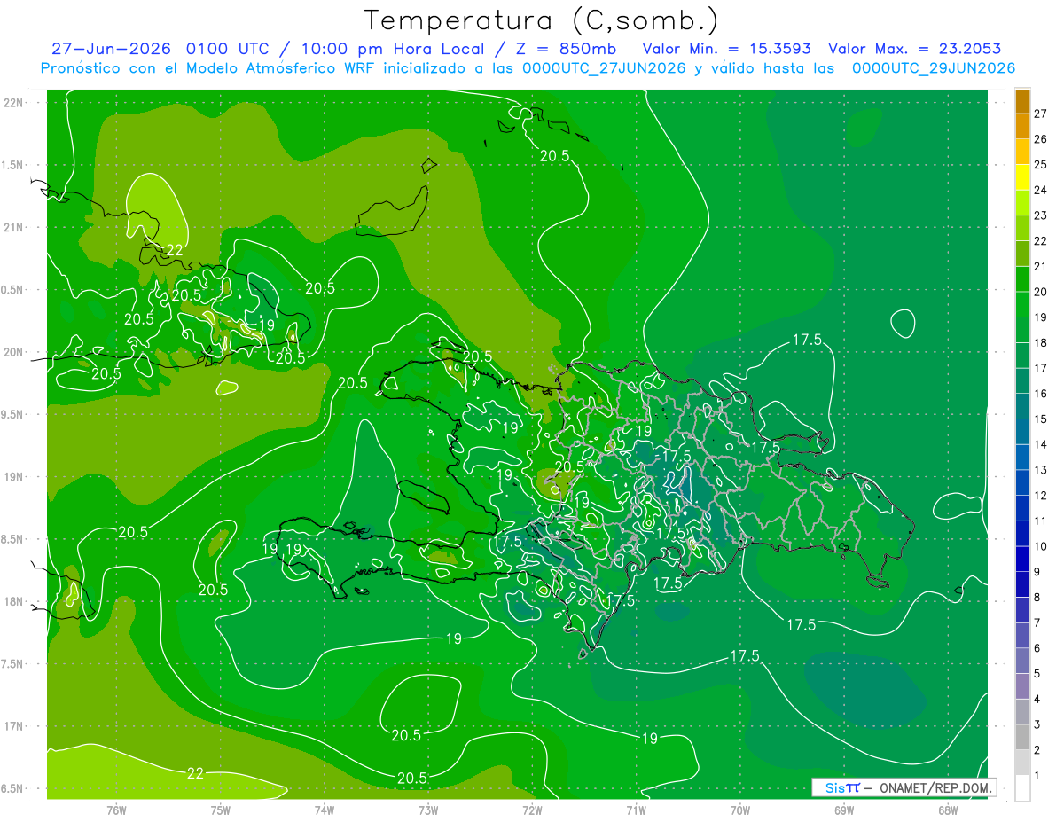Select the legend scale number 16
The image size is (1064, 822).
click(x=1040, y=394)
